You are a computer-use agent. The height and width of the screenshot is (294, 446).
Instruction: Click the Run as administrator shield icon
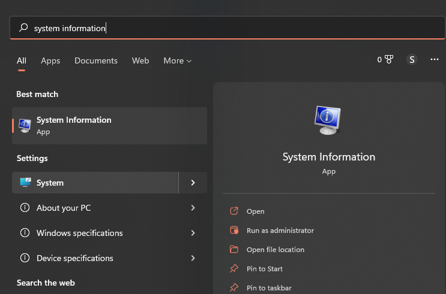tap(234, 231)
